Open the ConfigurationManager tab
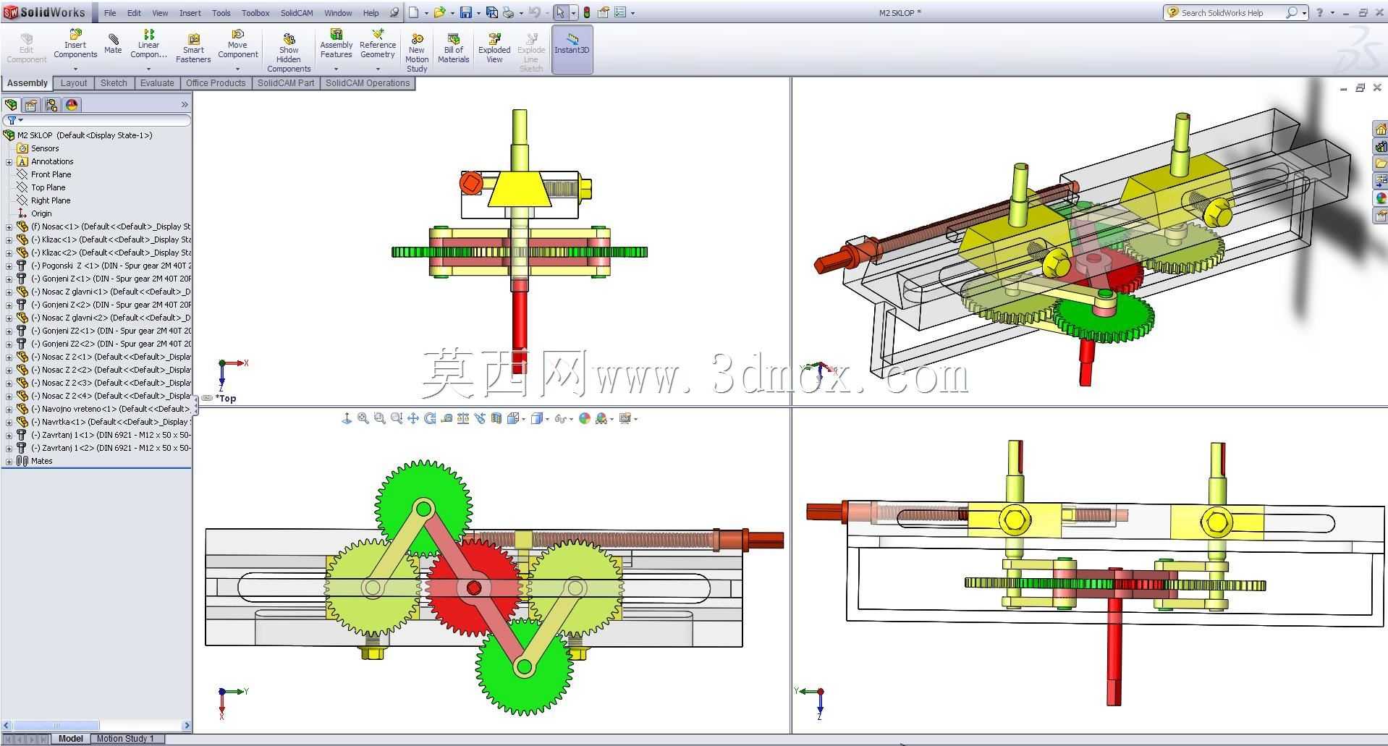The width and height of the screenshot is (1388, 746). pos(51,105)
